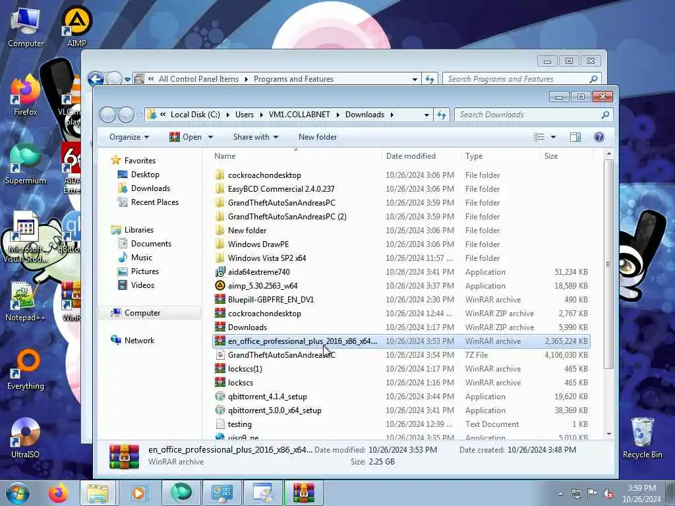The height and width of the screenshot is (506, 675).
Task: Refresh the Downloads folder view
Action: (442, 115)
